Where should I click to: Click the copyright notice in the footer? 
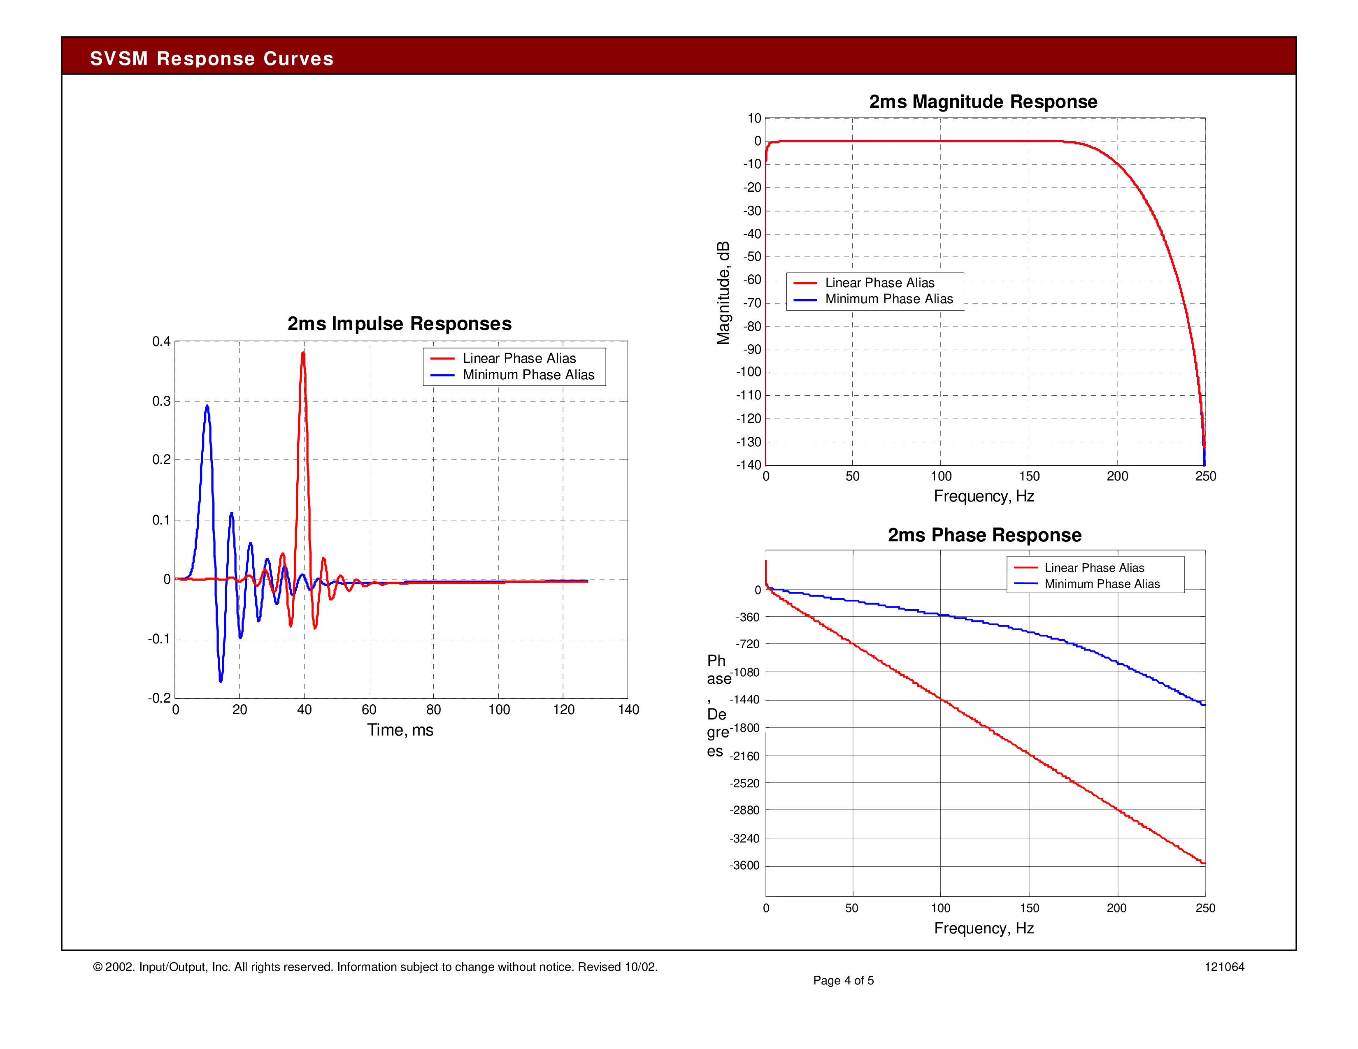tap(375, 966)
